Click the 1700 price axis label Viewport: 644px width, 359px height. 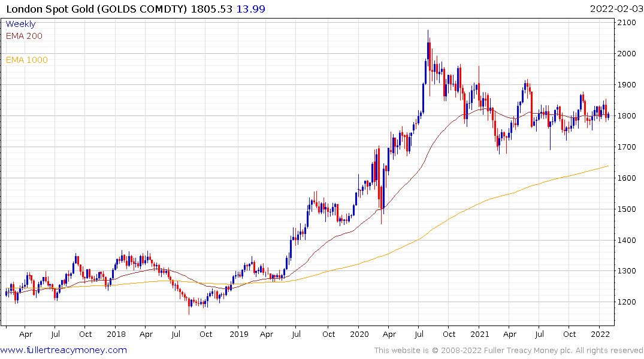(627, 147)
